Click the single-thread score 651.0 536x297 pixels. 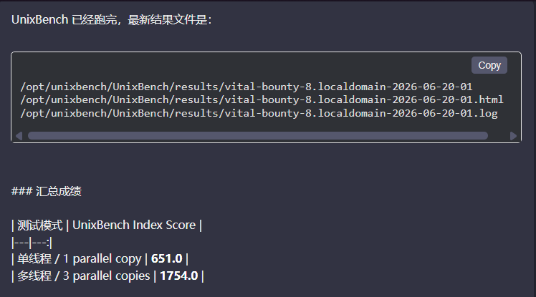pos(166,259)
